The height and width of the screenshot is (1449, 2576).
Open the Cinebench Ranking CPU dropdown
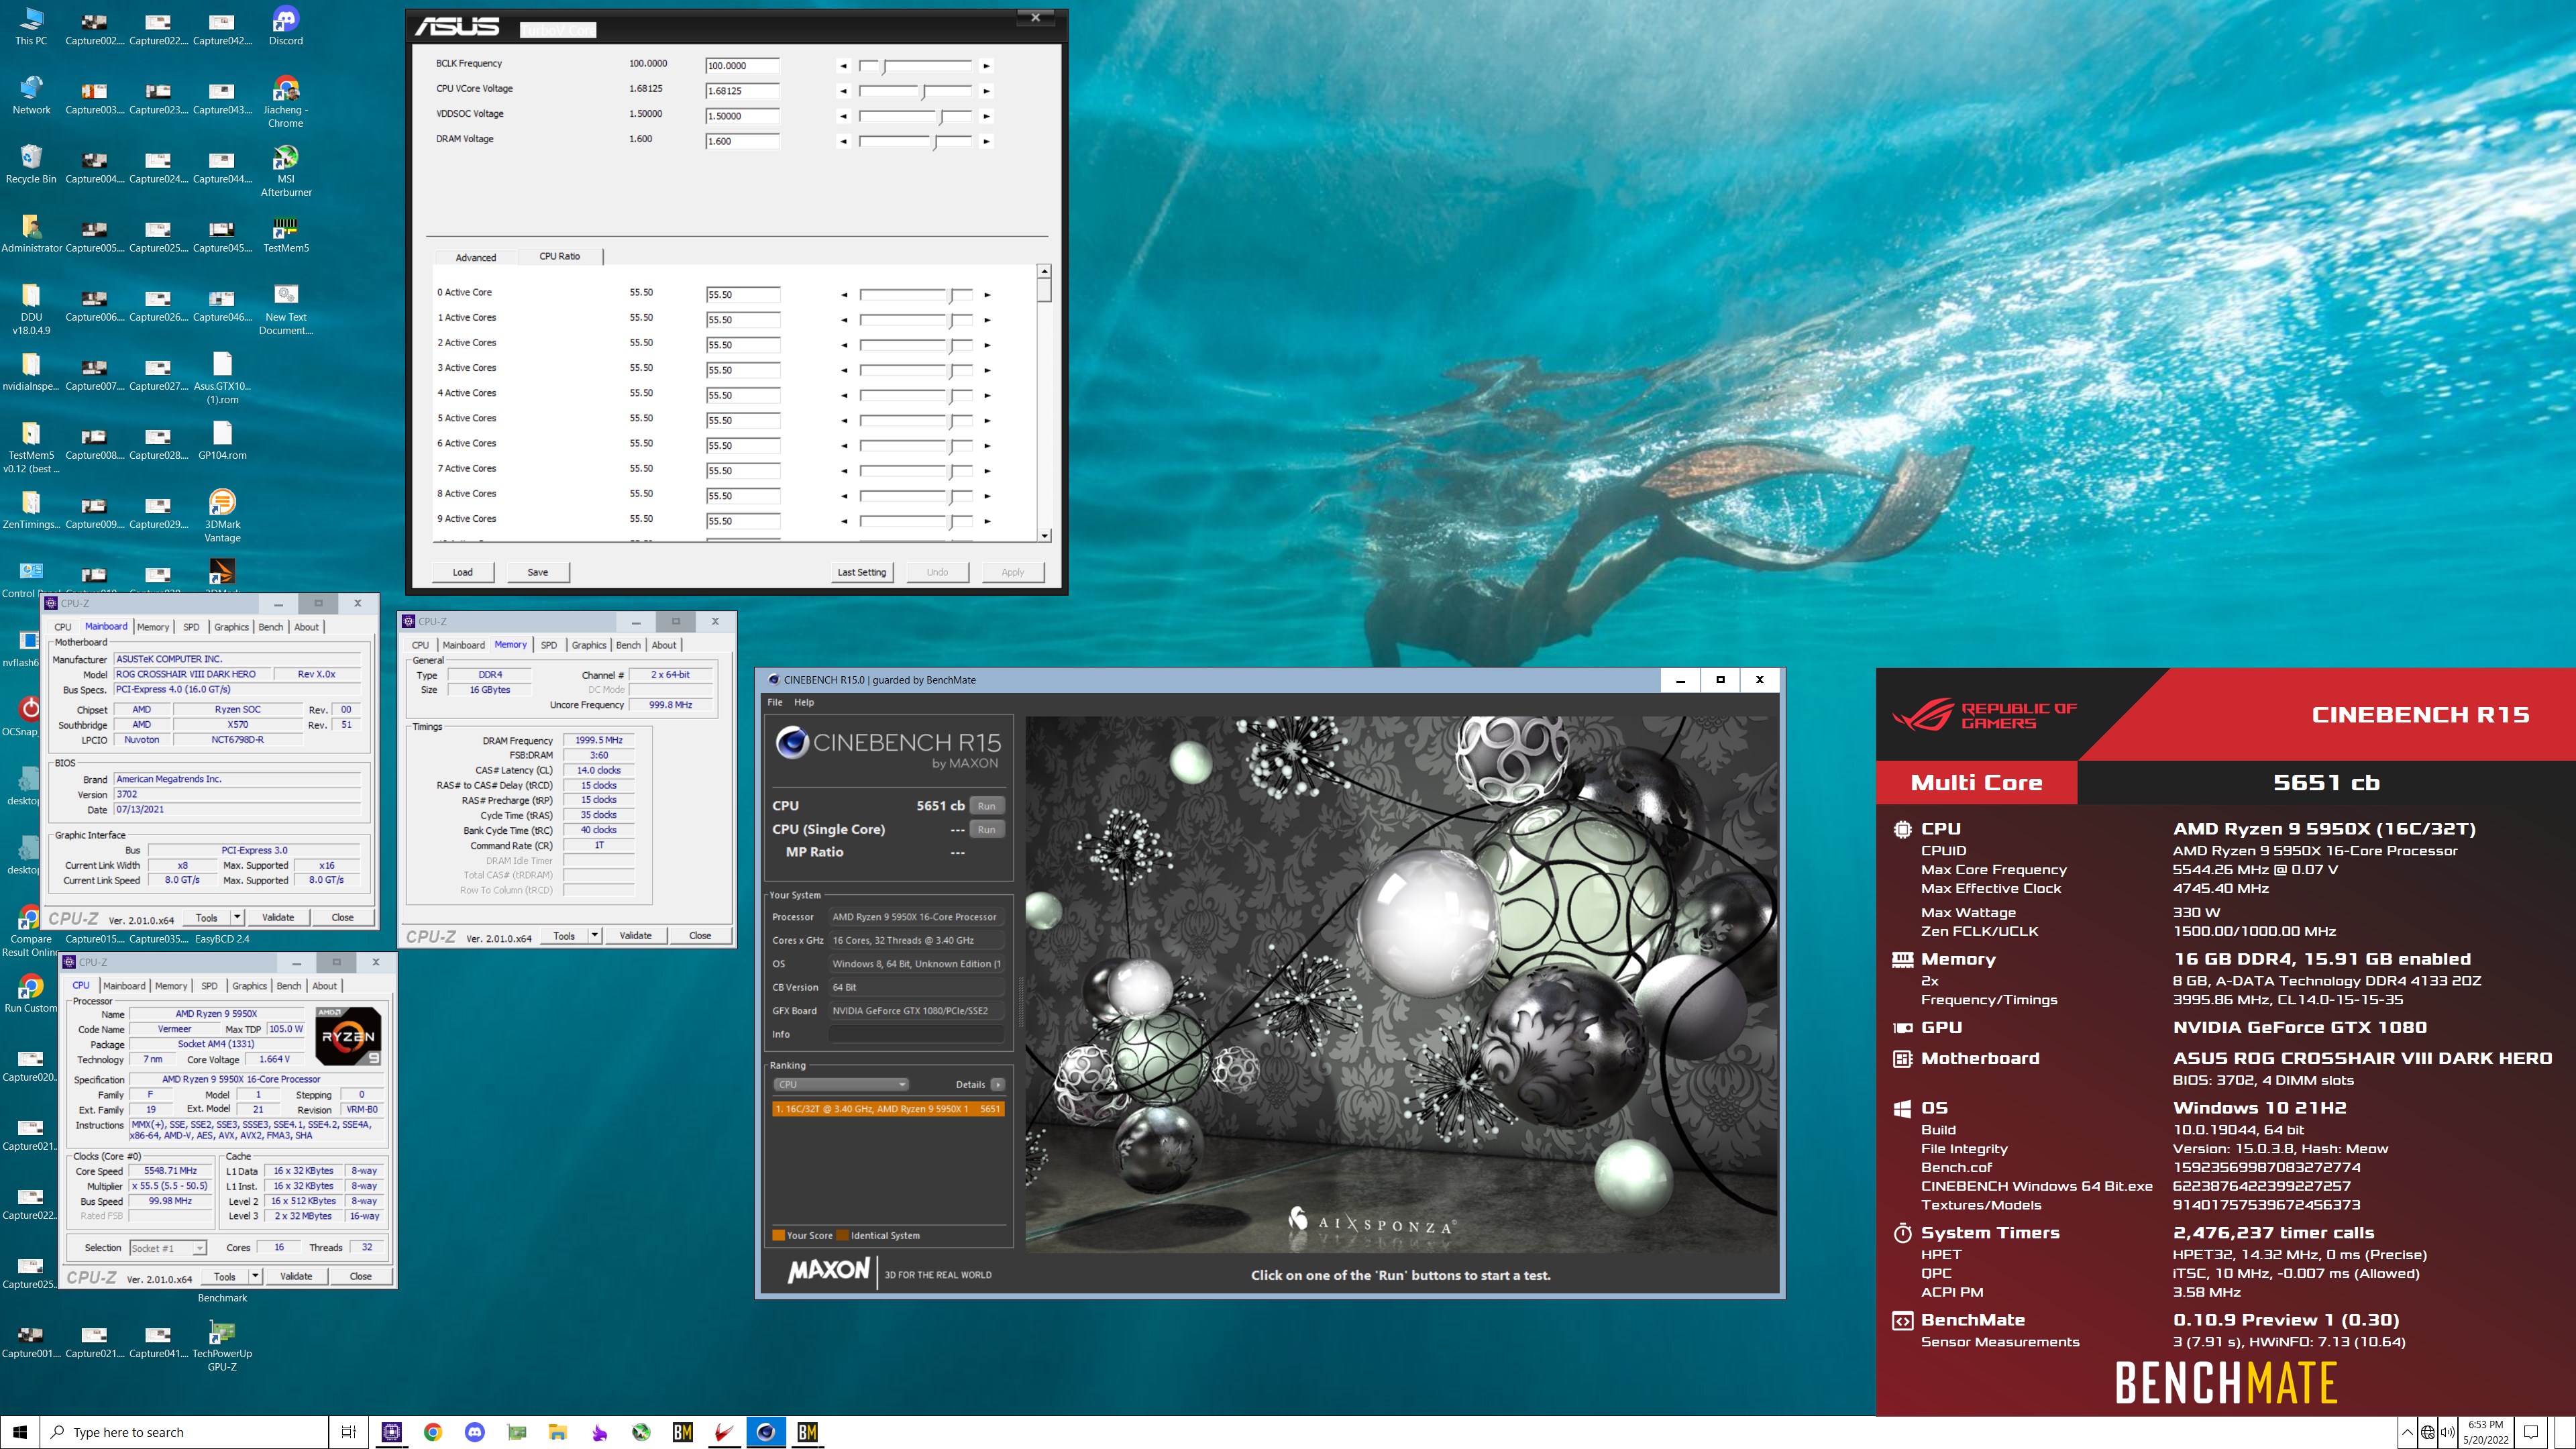pyautogui.click(x=840, y=1084)
